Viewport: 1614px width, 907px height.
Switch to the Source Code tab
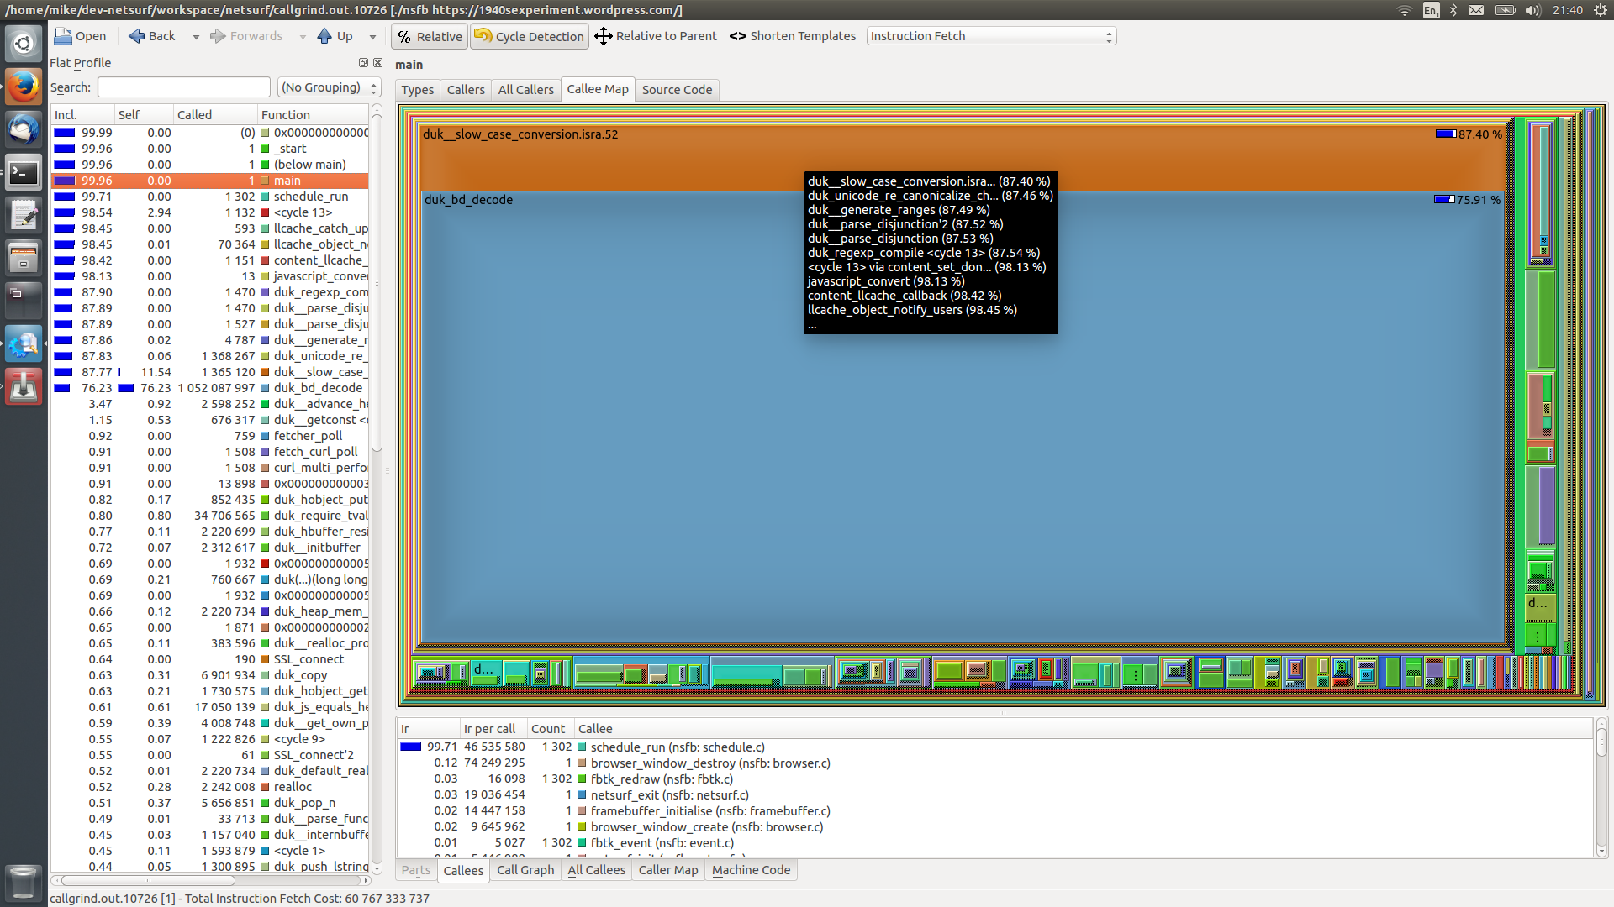click(677, 90)
